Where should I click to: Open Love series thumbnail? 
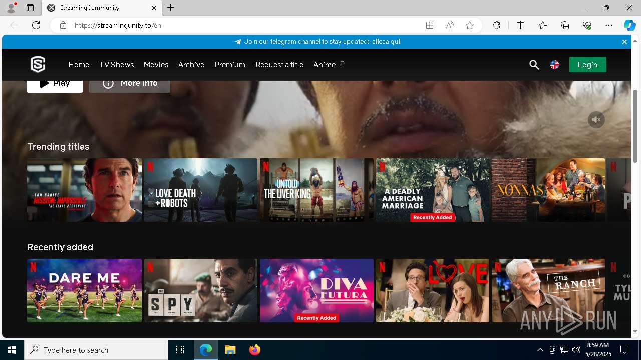point(433,290)
